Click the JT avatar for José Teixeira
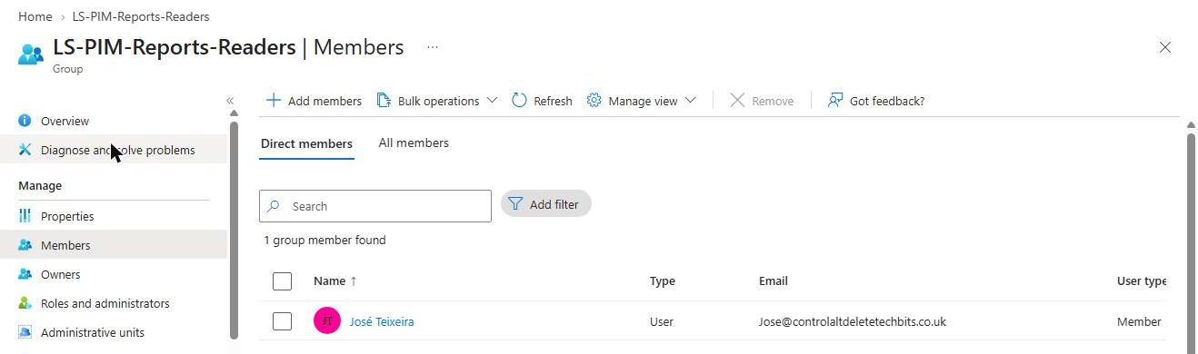Image resolution: width=1198 pixels, height=354 pixels. (327, 321)
